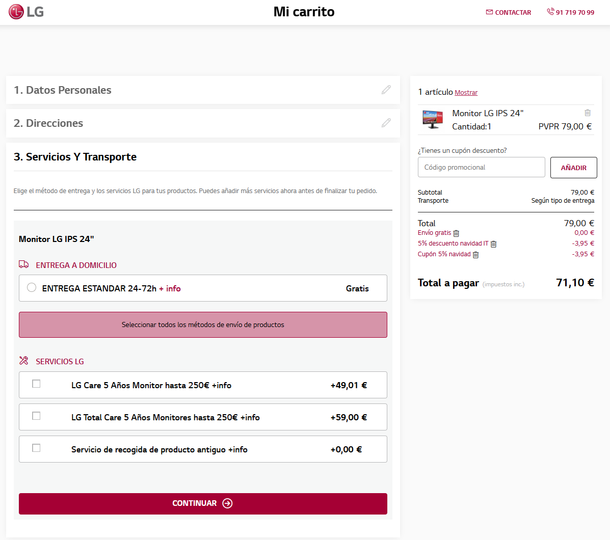The height and width of the screenshot is (540, 610).
Task: Click the +49,01 € price
Action: (x=349, y=385)
